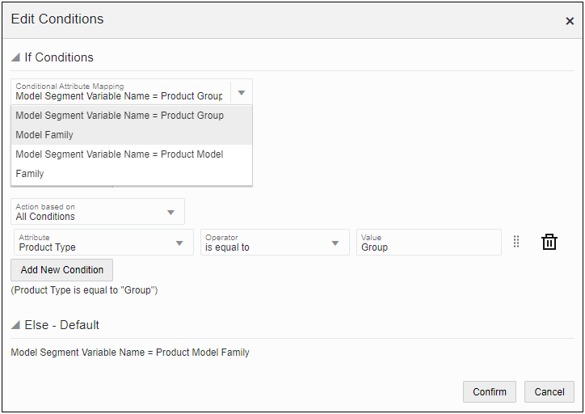Click the Else default mapping text

click(x=130, y=353)
